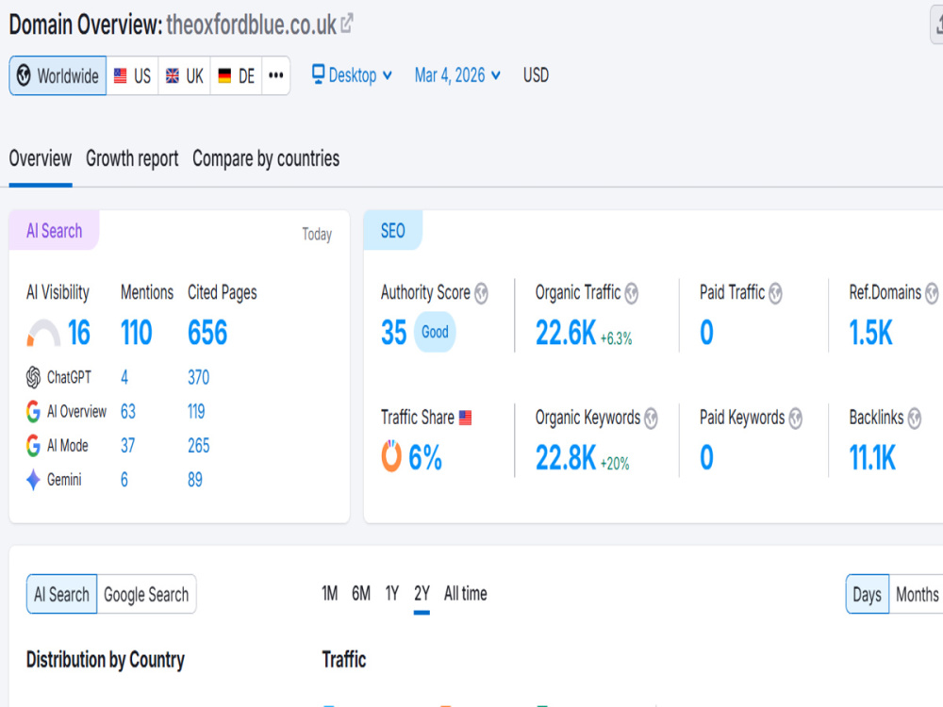The image size is (943, 707).
Task: Click the Worldwide globe icon
Action: (24, 75)
